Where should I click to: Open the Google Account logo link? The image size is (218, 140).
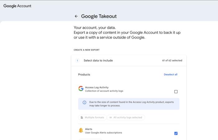17,6
